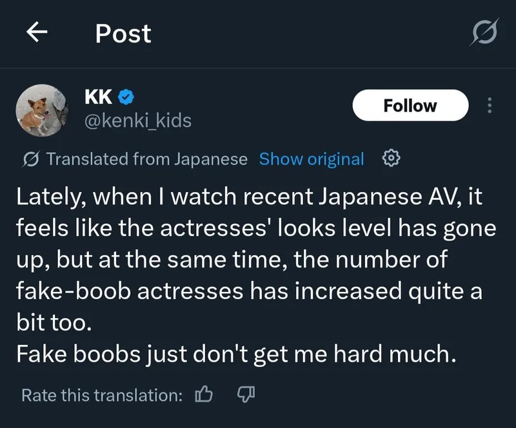Open KK's dog profile picture

pos(42,108)
